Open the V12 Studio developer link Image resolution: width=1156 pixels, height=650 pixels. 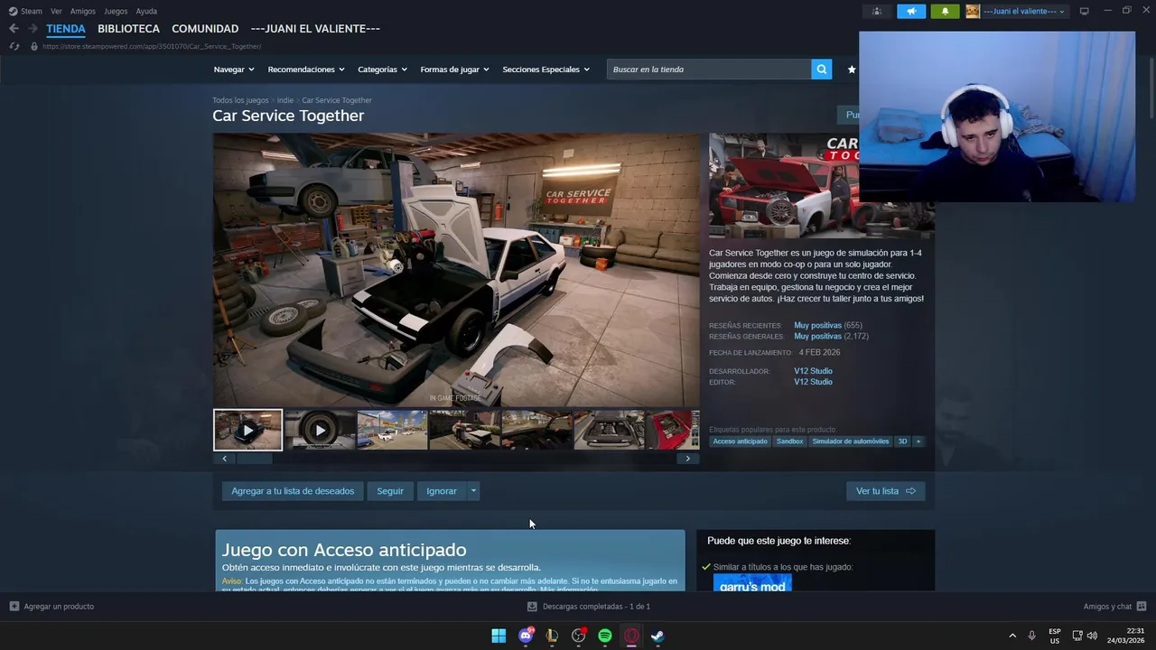(x=813, y=371)
